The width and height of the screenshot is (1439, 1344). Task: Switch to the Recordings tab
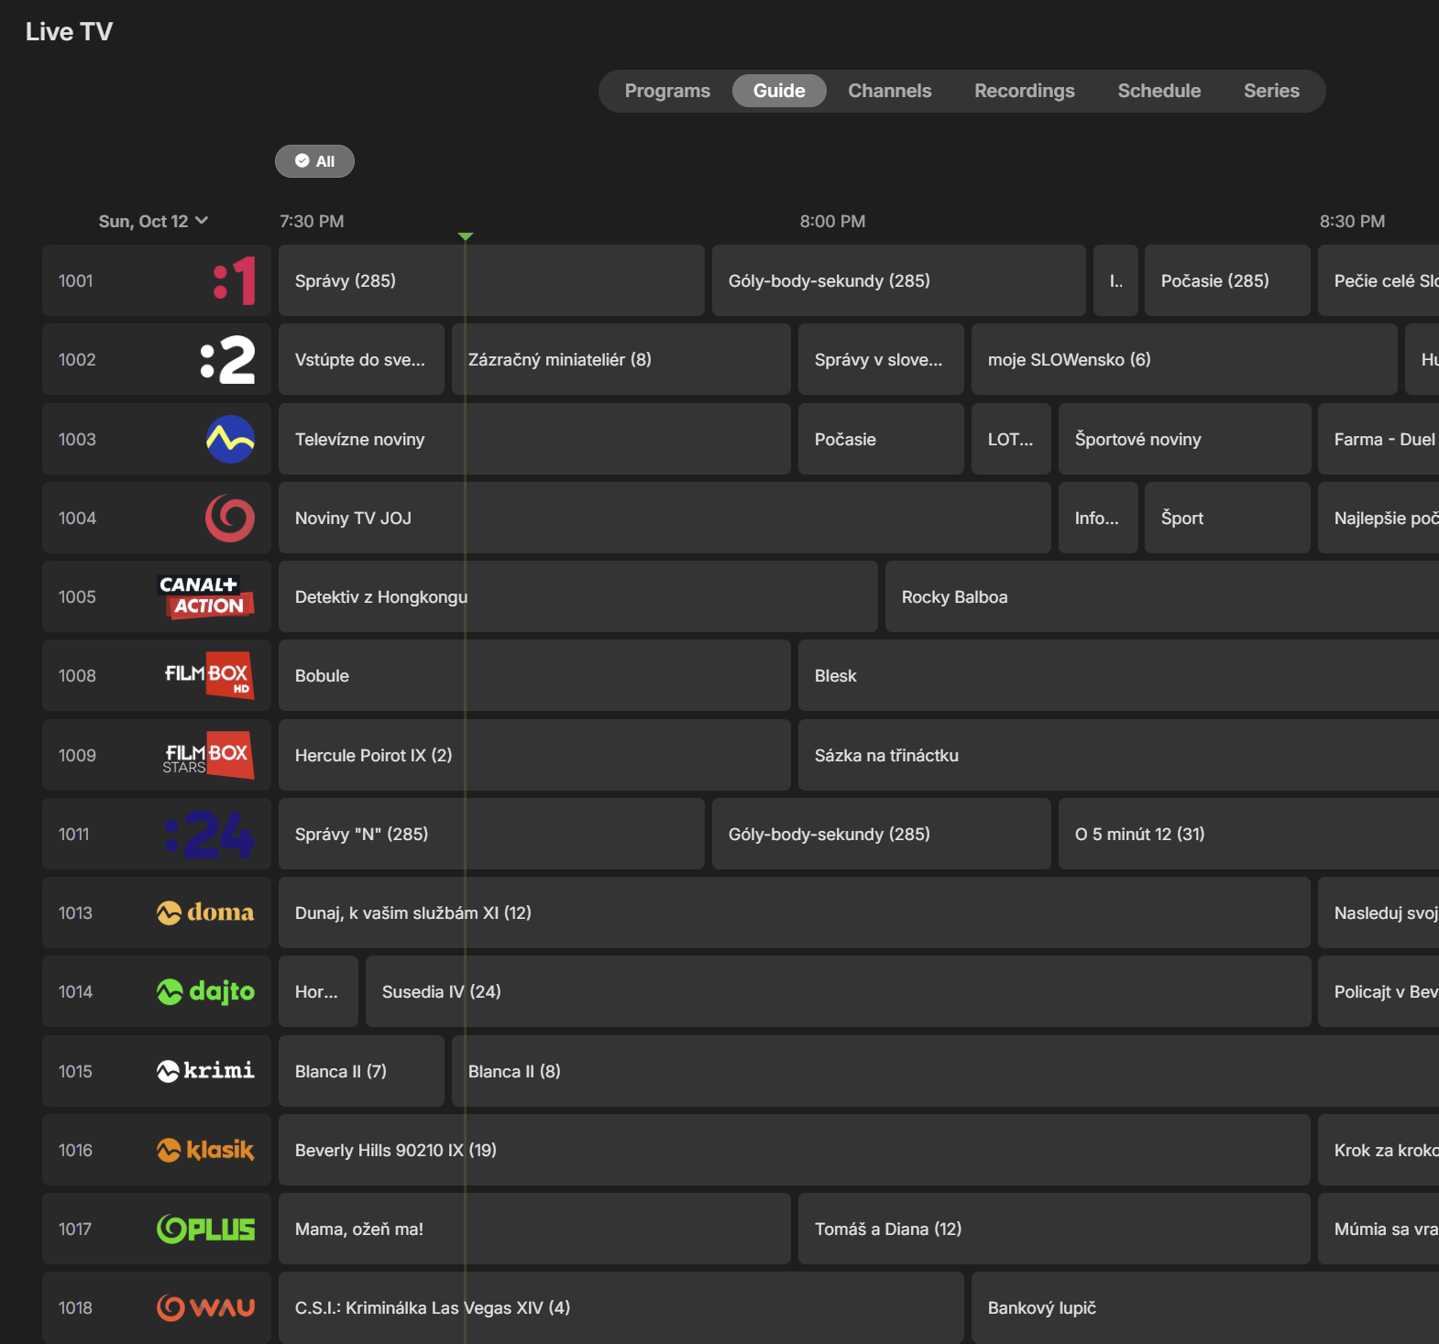1024,91
